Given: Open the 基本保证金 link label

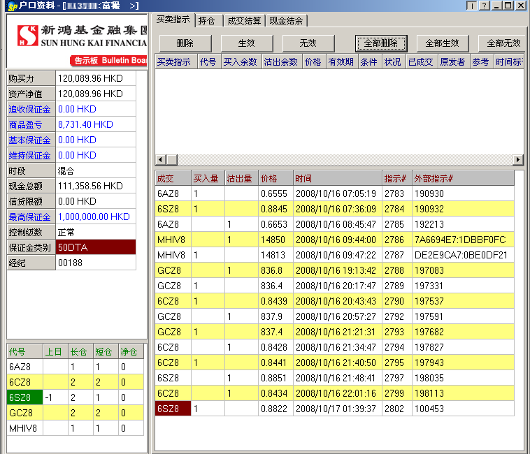Looking at the screenshot, I should coord(30,140).
